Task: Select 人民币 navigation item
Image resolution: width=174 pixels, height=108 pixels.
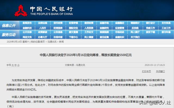Action: tap(43, 28)
